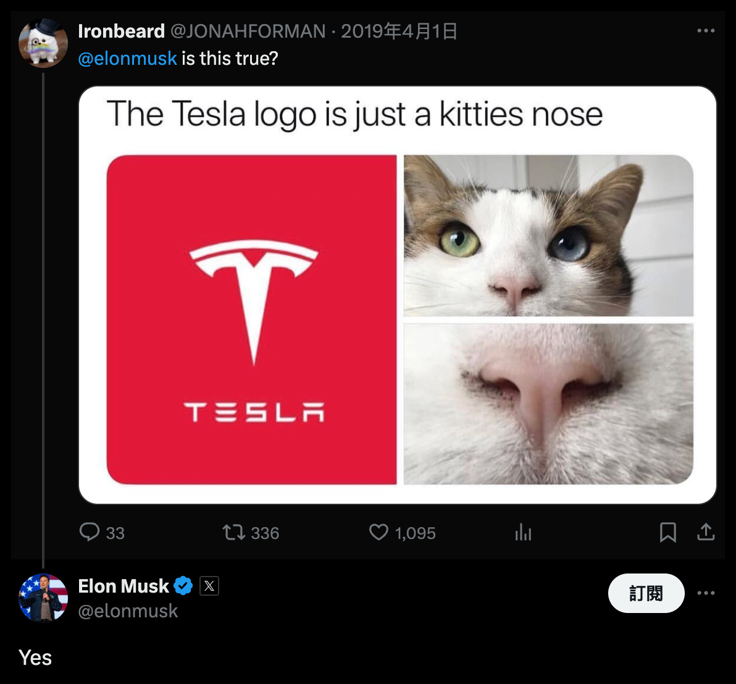This screenshot has height=684, width=736.
Task: Open Ironbeard's profile avatar
Action: point(43,43)
